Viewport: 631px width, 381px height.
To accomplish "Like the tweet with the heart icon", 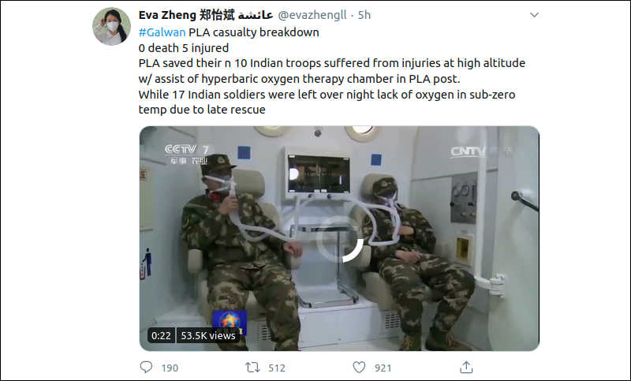I will coord(359,367).
